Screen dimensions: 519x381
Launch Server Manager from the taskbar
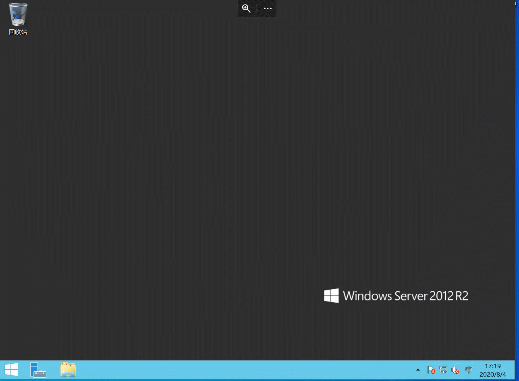pyautogui.click(x=38, y=369)
